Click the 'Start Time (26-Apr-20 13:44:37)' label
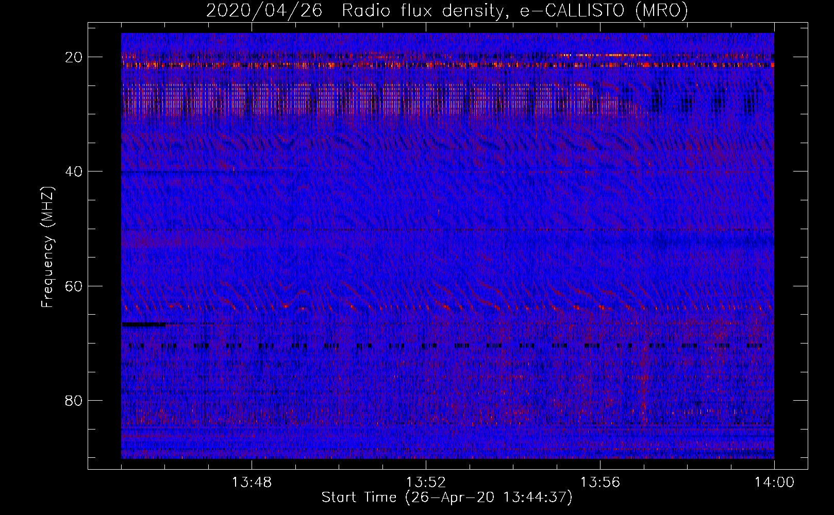The image size is (834, 515). [x=447, y=497]
